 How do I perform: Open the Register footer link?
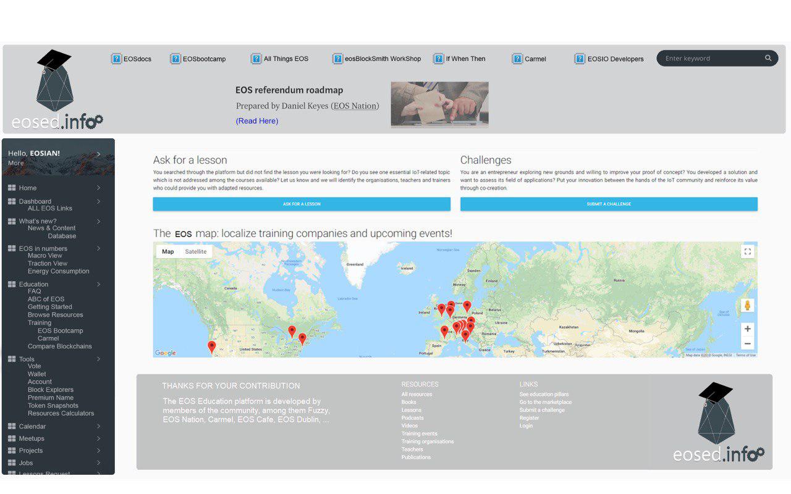530,418
